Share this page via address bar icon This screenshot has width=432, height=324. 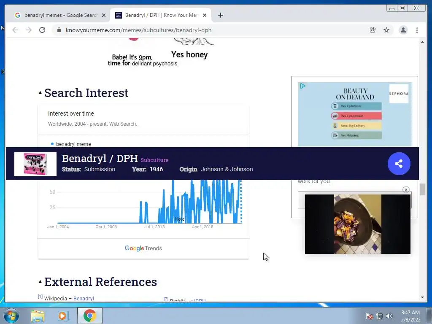pos(373,30)
